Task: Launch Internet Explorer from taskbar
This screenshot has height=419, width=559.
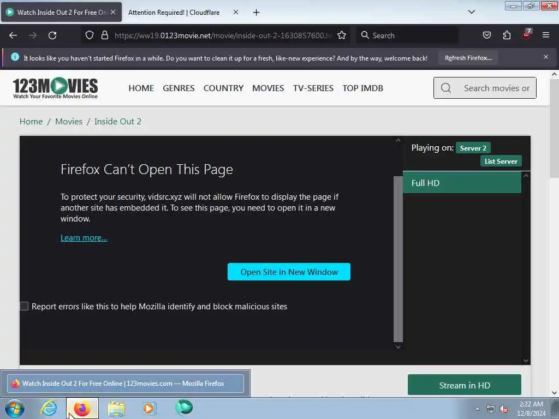Action: (x=49, y=408)
